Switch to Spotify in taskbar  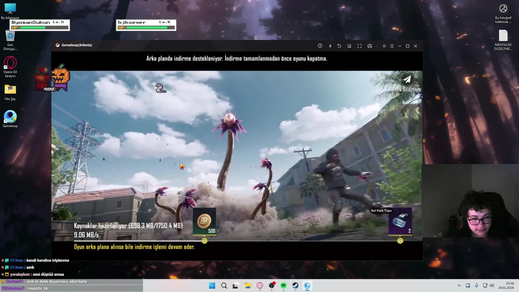click(283, 286)
